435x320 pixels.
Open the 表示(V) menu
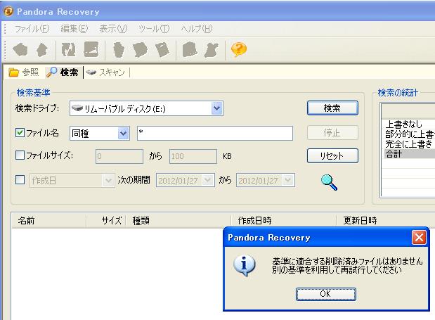click(113, 29)
